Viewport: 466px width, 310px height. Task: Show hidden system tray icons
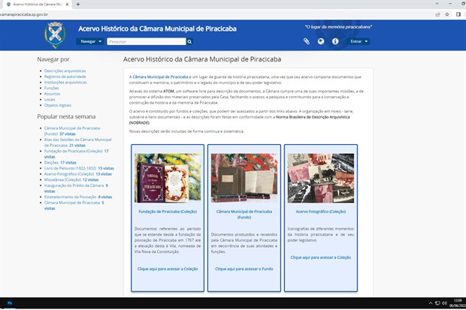[431, 303]
